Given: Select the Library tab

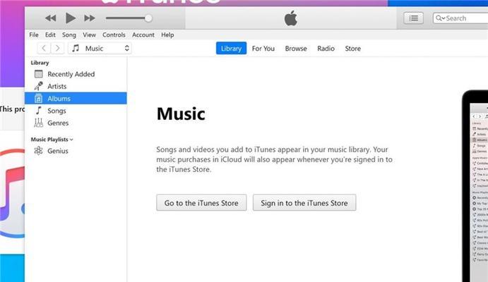Looking at the screenshot, I should tap(231, 48).
